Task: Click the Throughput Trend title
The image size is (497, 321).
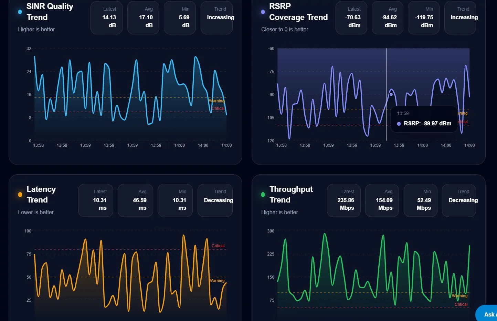Action: (291, 195)
